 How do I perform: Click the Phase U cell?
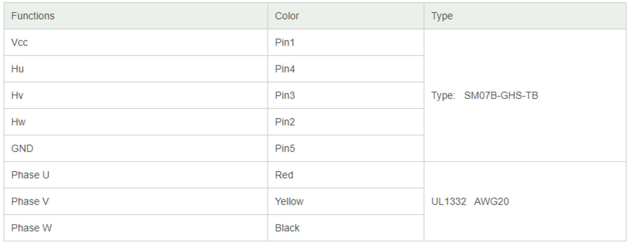point(30,175)
